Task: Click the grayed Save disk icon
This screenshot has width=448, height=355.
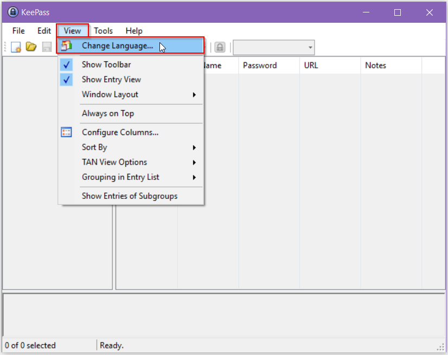Action: pos(47,47)
